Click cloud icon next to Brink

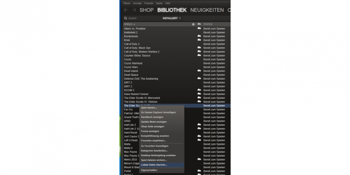199,40
